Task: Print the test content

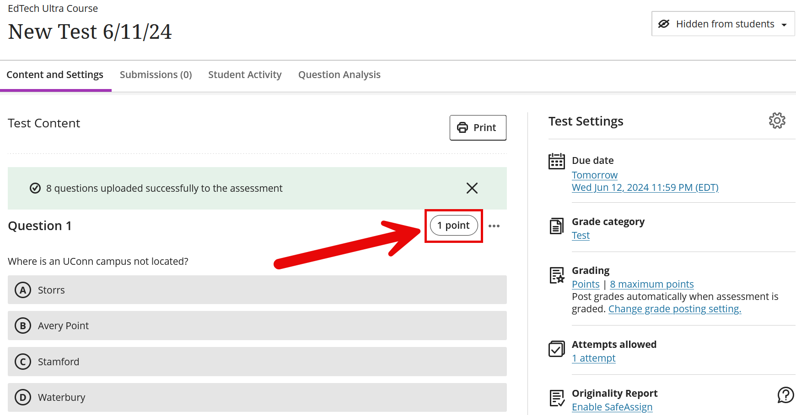Action: click(478, 128)
